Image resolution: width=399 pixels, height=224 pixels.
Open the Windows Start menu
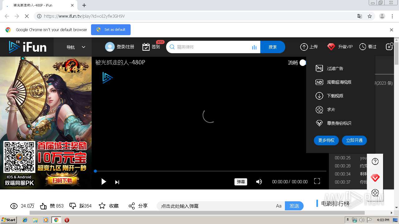coord(8,220)
